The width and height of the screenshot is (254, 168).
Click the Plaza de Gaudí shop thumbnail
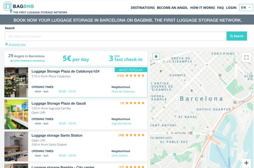point(16,114)
